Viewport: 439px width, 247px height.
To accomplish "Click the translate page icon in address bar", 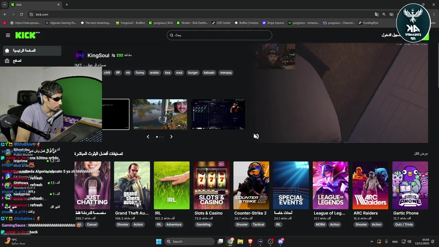I will (x=377, y=14).
